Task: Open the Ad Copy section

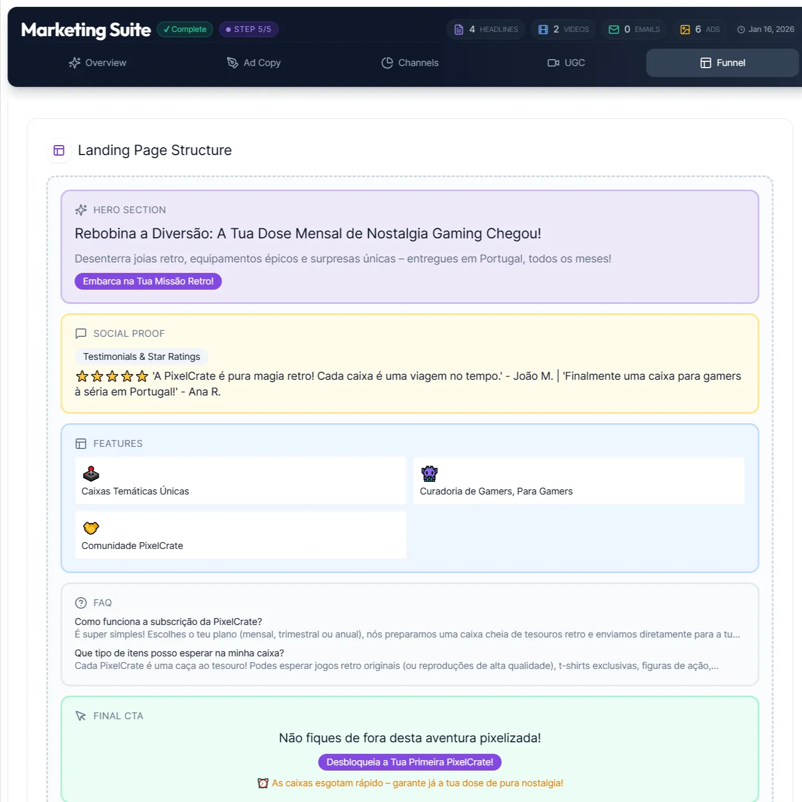Action: click(x=254, y=63)
